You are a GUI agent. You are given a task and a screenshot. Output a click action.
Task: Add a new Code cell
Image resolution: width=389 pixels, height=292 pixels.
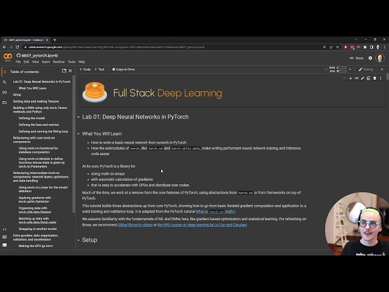(x=85, y=69)
